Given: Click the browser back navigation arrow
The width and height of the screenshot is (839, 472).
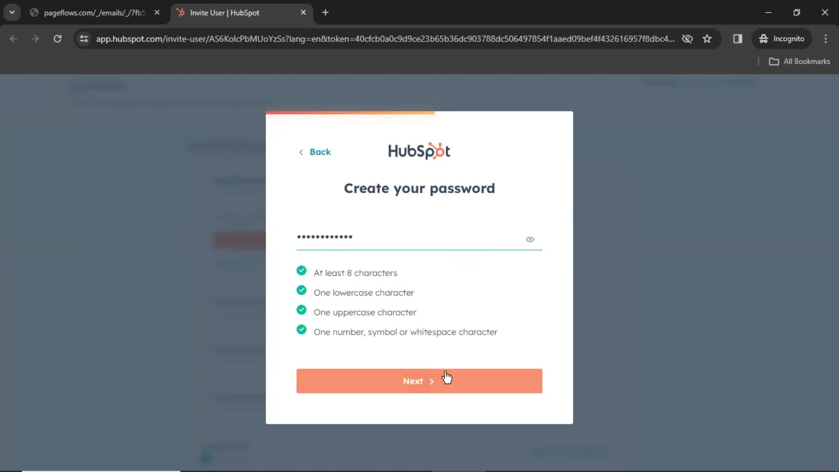Looking at the screenshot, I should (14, 38).
